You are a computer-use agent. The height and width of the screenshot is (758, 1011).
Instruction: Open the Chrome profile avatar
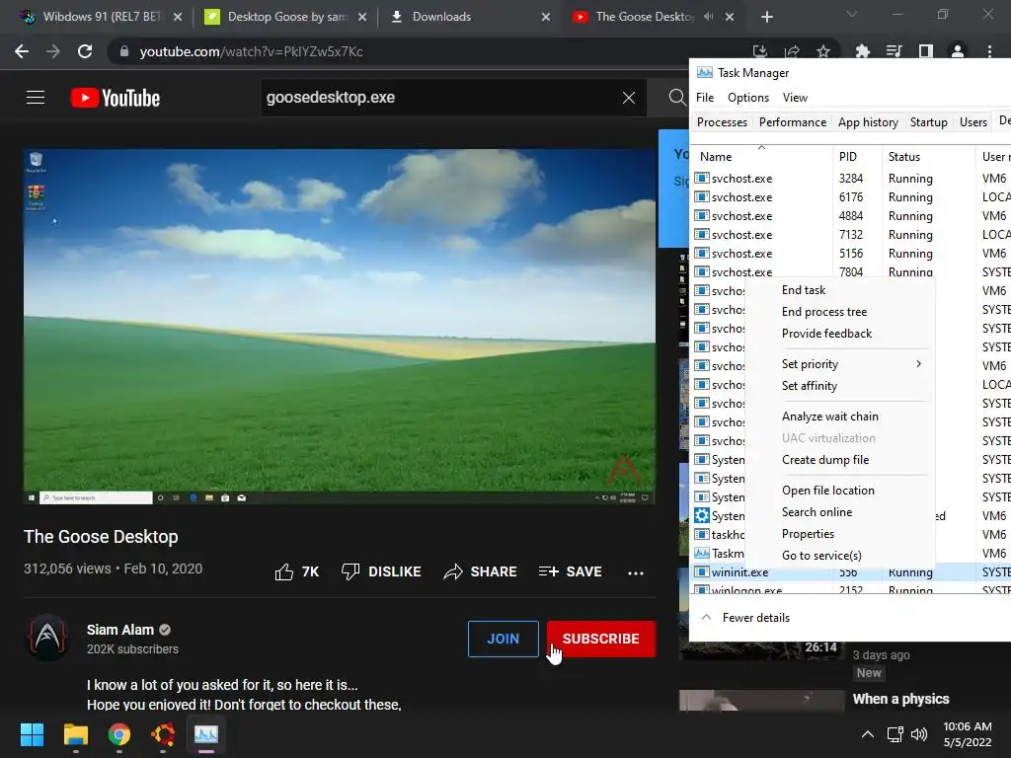point(958,51)
